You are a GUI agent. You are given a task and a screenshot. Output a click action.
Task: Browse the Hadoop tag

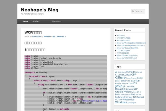pyautogui.click(x=118, y=84)
